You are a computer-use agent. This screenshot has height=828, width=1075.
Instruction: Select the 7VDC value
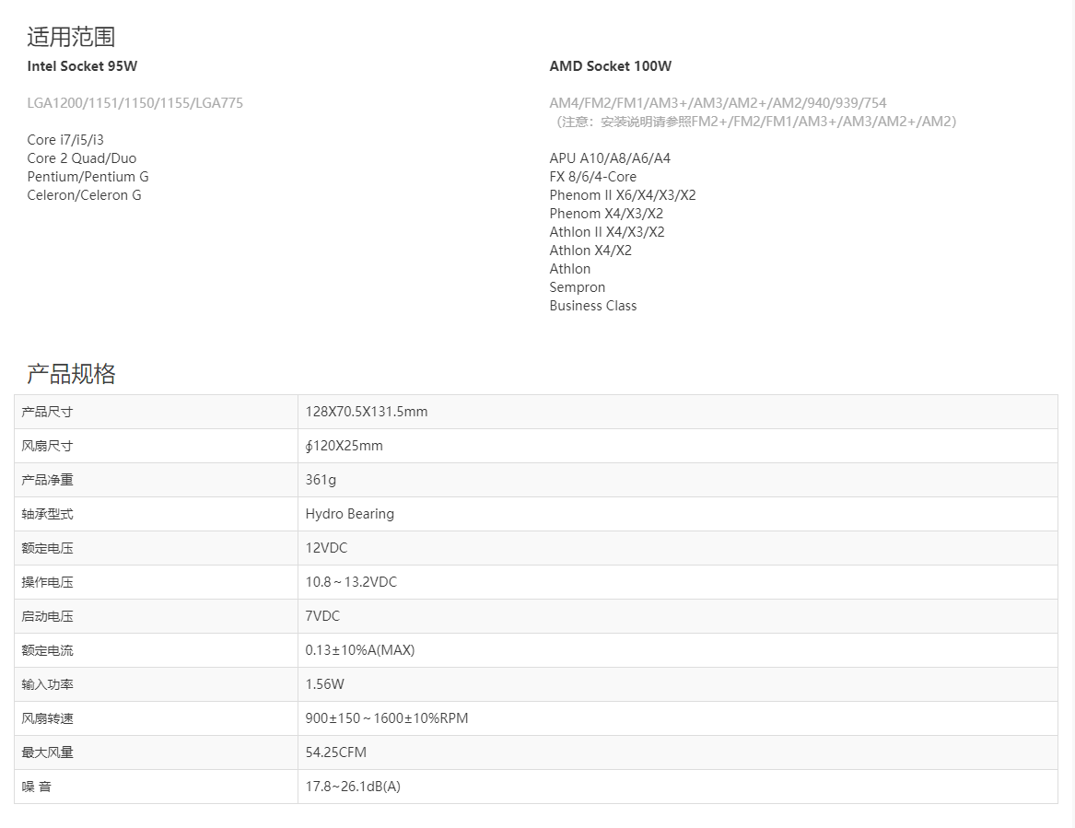pos(322,616)
